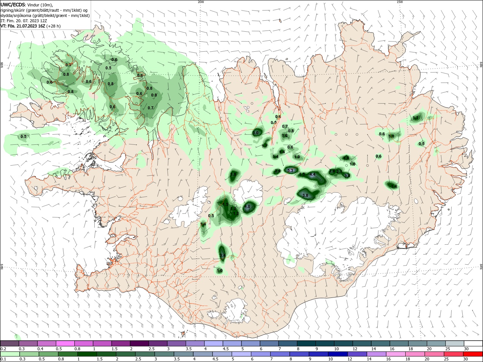Click the UWC/ECDS title text

pyautogui.click(x=13, y=5)
